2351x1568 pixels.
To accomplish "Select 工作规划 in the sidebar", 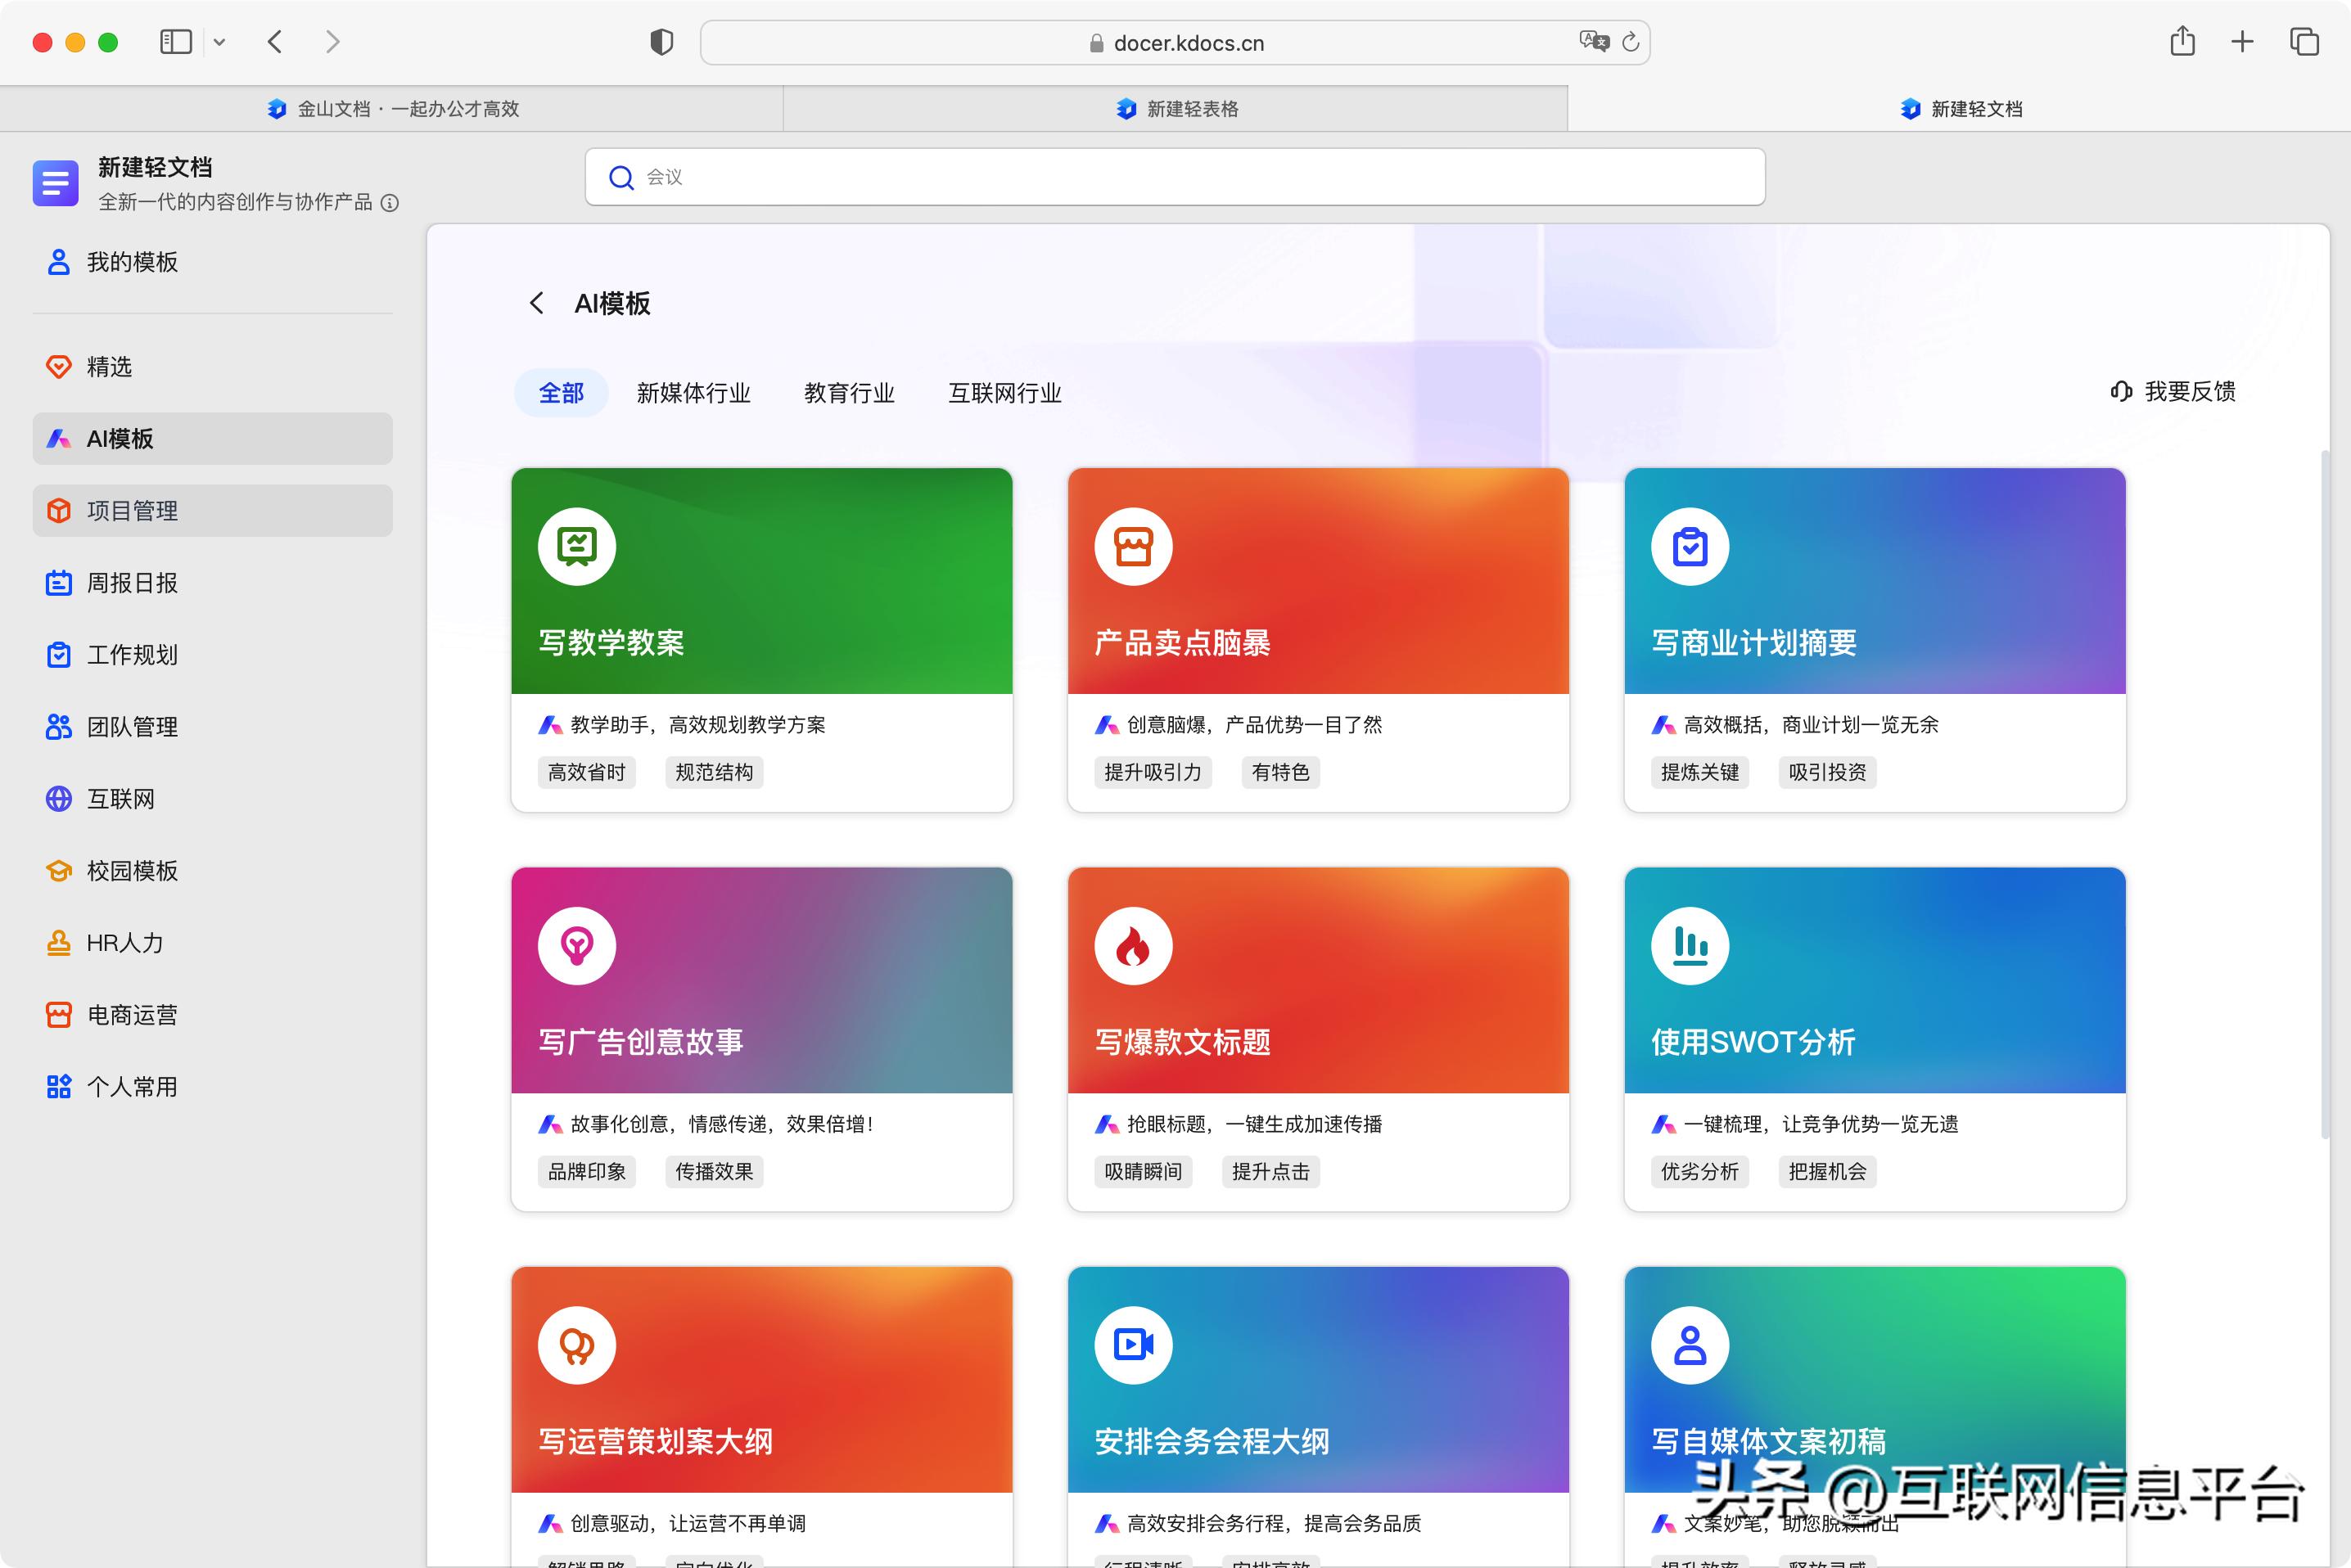I will (x=131, y=655).
